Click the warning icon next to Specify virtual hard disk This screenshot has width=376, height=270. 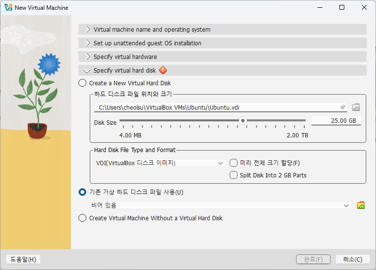click(163, 70)
